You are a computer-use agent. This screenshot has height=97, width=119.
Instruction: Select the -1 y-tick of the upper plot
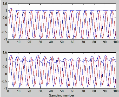point(5,39)
